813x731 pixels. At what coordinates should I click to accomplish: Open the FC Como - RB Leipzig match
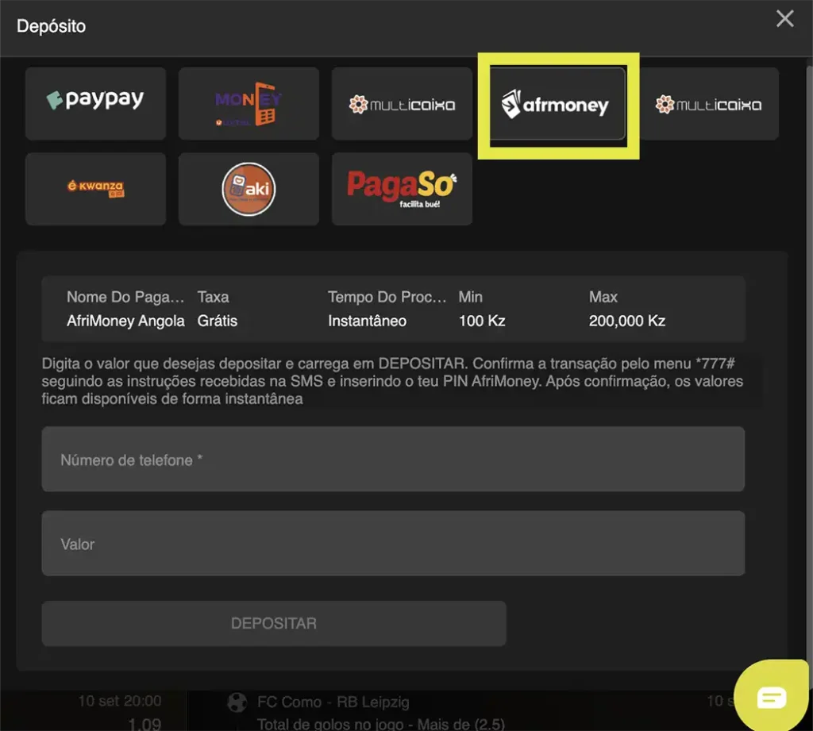coord(333,702)
